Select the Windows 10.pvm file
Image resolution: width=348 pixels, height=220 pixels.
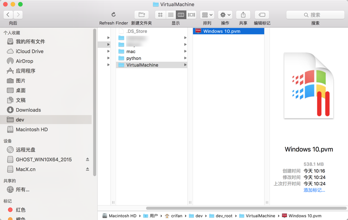click(x=229, y=31)
